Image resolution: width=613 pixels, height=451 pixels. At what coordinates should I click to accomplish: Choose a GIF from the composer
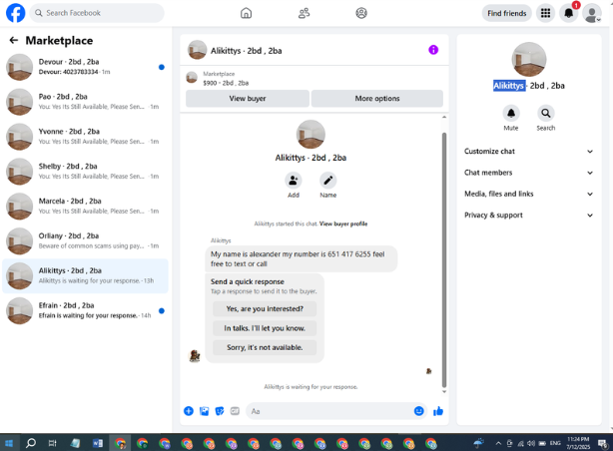point(235,411)
